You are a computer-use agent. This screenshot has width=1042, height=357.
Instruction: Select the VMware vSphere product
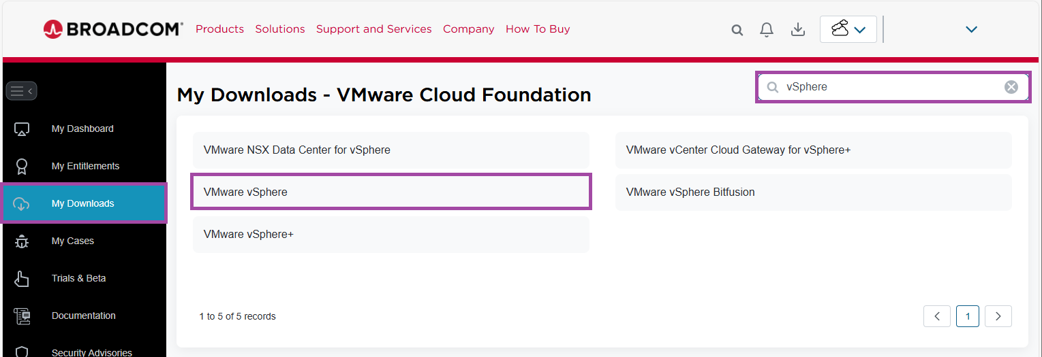point(390,192)
